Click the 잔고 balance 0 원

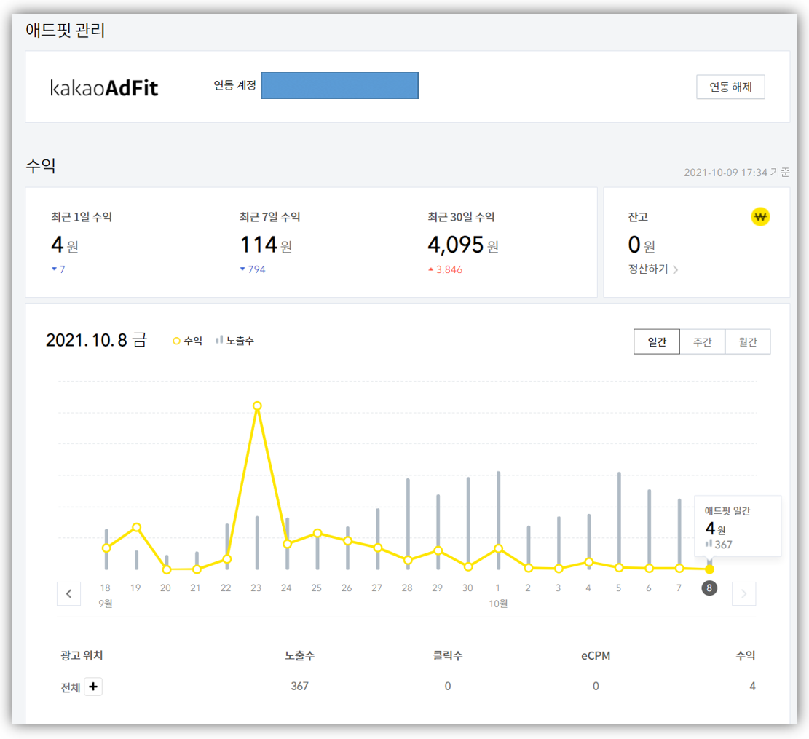pyautogui.click(x=642, y=245)
